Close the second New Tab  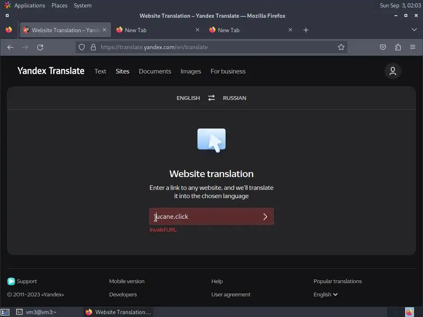point(290,30)
